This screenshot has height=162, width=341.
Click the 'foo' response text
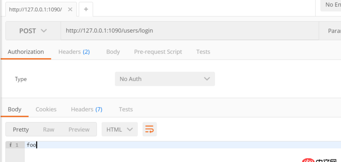click(31, 145)
